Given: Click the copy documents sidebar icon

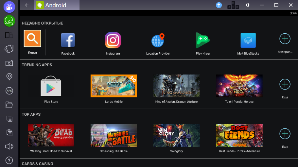Looking at the screenshot, I should pyautogui.click(x=9, y=119).
